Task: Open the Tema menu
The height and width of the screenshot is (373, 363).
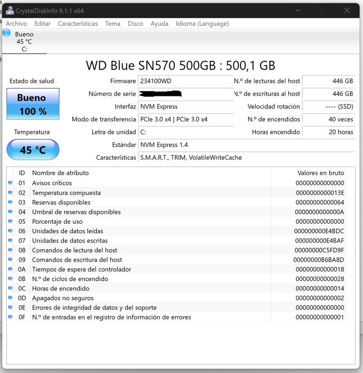Action: pyautogui.click(x=113, y=23)
